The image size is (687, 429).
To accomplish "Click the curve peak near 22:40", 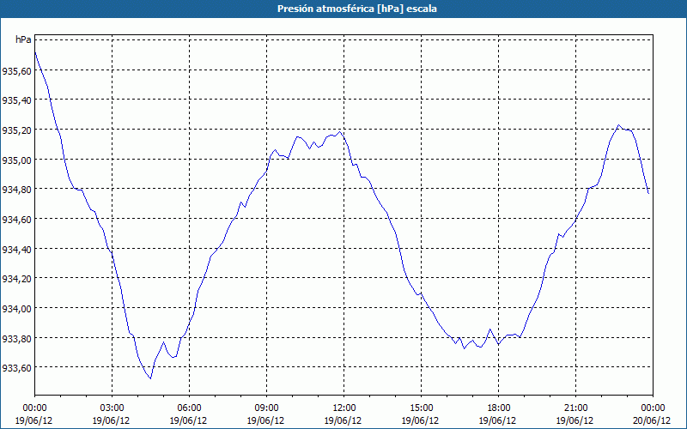I will point(618,125).
